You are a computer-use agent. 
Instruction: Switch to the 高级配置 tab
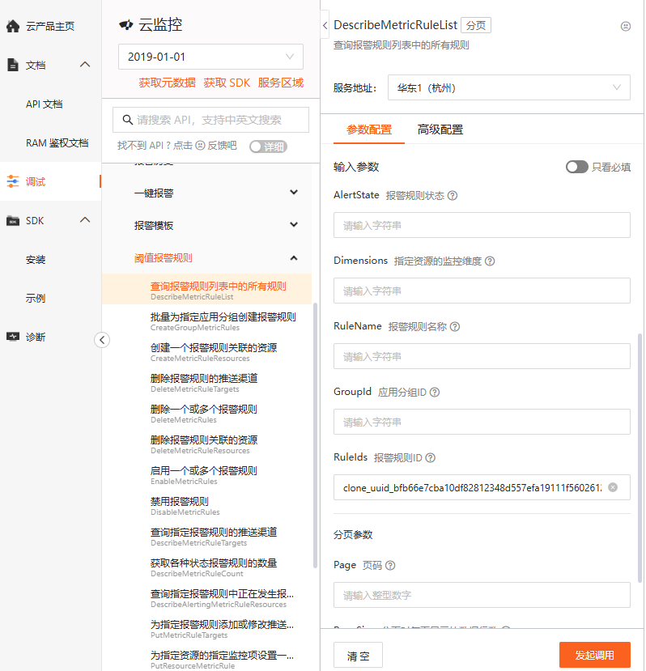click(x=440, y=130)
